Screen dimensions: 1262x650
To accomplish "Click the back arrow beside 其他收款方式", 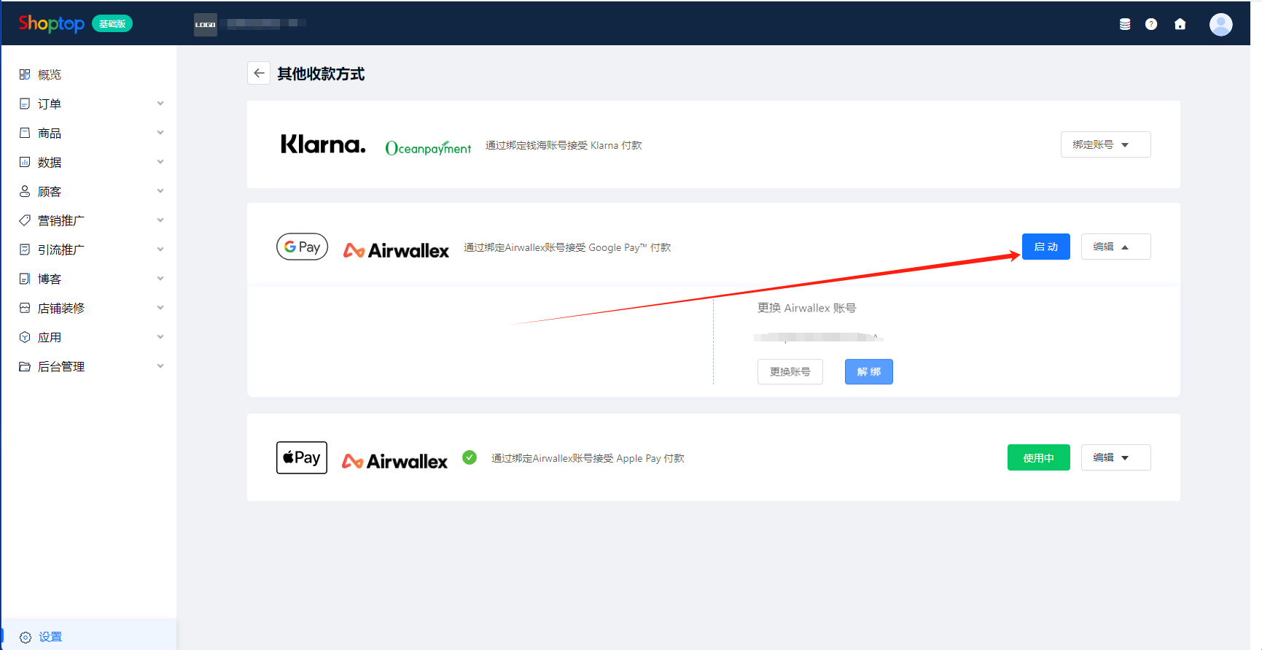I will point(259,74).
